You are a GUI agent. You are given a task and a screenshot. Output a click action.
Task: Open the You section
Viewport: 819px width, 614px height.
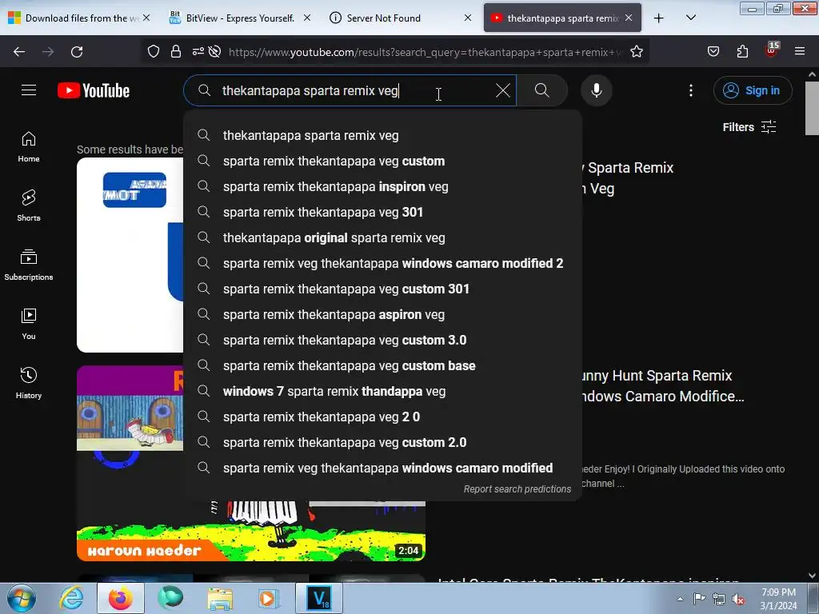coord(29,325)
